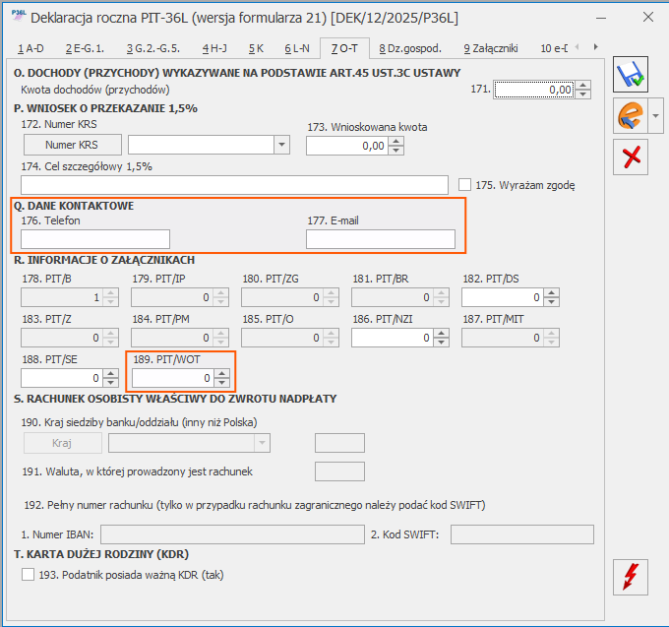Click the red lightning bolt recalculate icon

coord(630,576)
